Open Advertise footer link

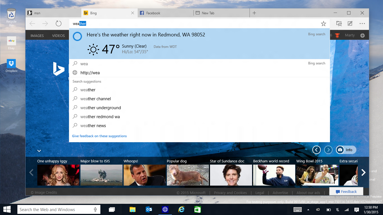pos(280,193)
